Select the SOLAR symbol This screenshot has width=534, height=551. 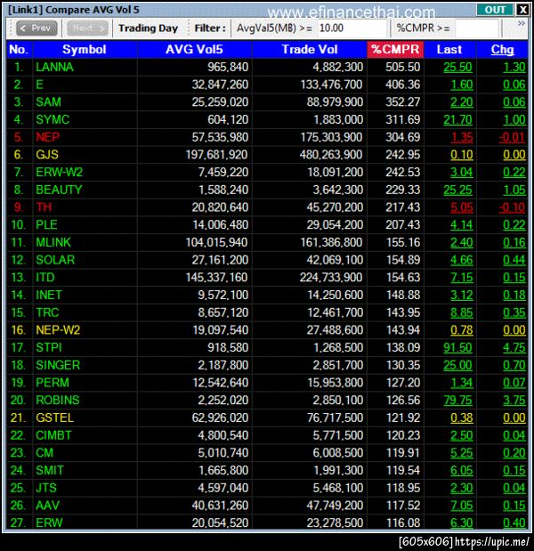pyautogui.click(x=55, y=260)
